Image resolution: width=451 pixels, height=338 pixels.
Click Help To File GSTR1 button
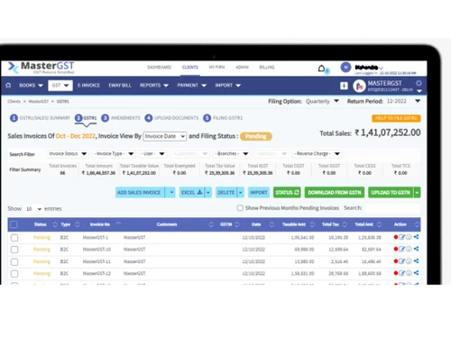click(x=396, y=118)
